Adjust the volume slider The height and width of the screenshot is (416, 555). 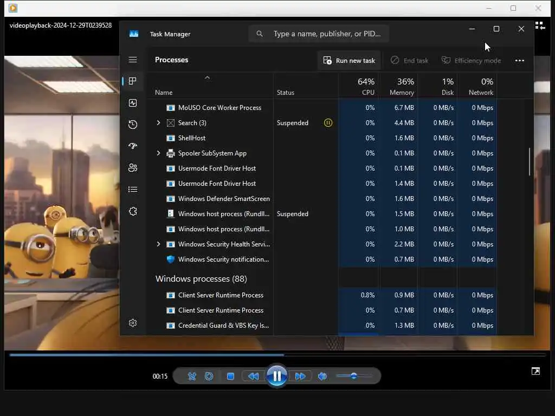(x=354, y=376)
